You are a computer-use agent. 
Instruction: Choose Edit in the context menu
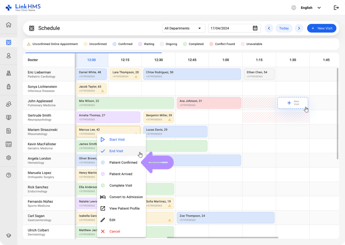(x=121, y=220)
